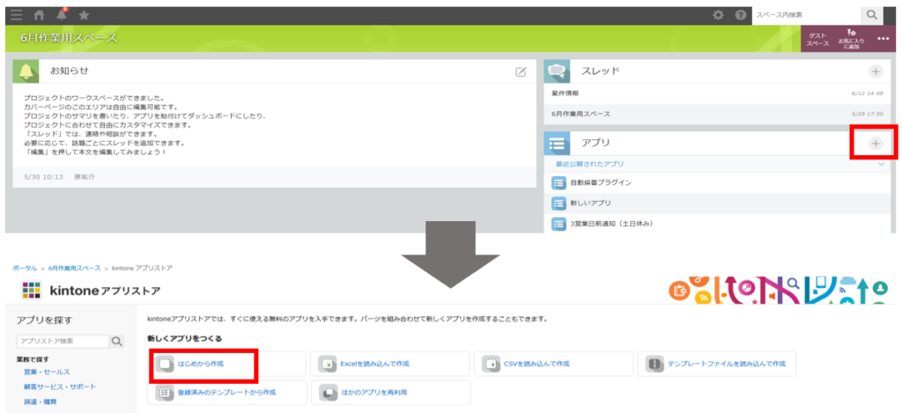The width and height of the screenshot is (902, 413).
Task: Go to the home icon
Action: [39, 15]
